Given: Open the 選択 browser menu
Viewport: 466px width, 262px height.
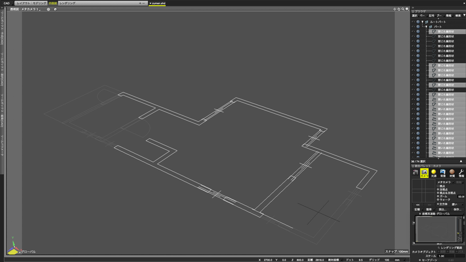Looking at the screenshot, I should pos(415,15).
